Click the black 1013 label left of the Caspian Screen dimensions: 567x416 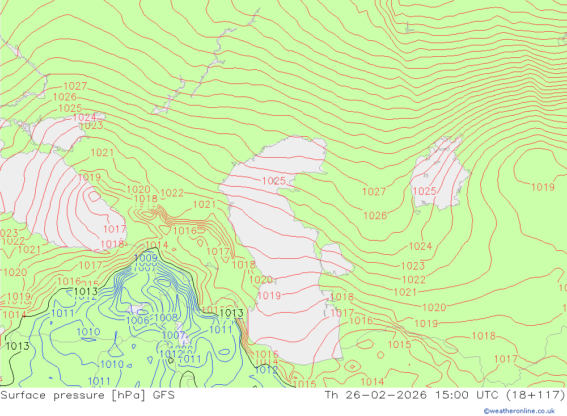[231, 313]
